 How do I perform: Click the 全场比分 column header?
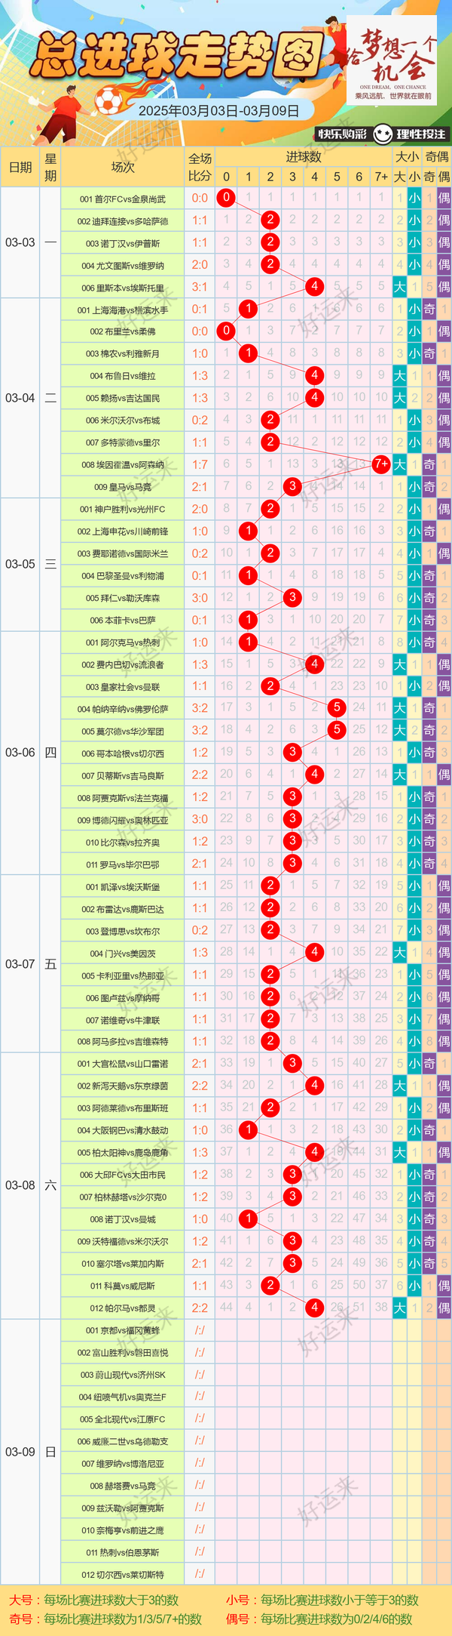[x=200, y=167]
